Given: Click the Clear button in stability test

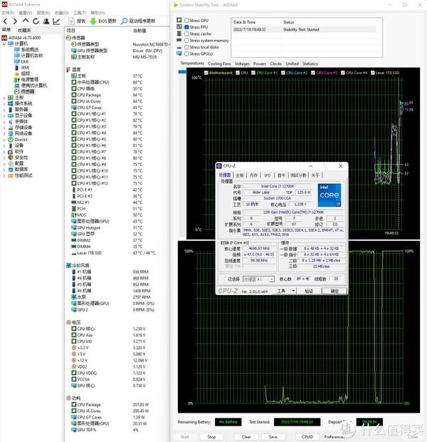Looking at the screenshot, I should [x=246, y=436].
